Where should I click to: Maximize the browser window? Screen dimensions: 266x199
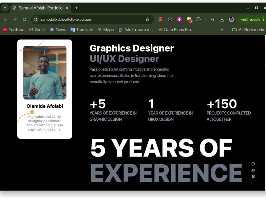[256, 8]
